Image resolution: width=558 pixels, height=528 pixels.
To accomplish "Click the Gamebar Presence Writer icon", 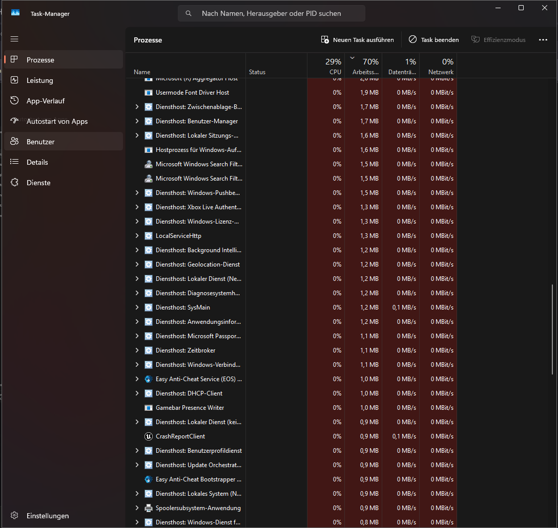I will tap(149, 408).
